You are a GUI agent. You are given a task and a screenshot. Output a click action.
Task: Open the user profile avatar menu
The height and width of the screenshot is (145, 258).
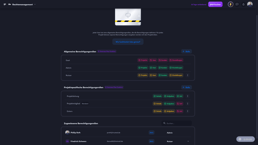click(x=250, y=4)
